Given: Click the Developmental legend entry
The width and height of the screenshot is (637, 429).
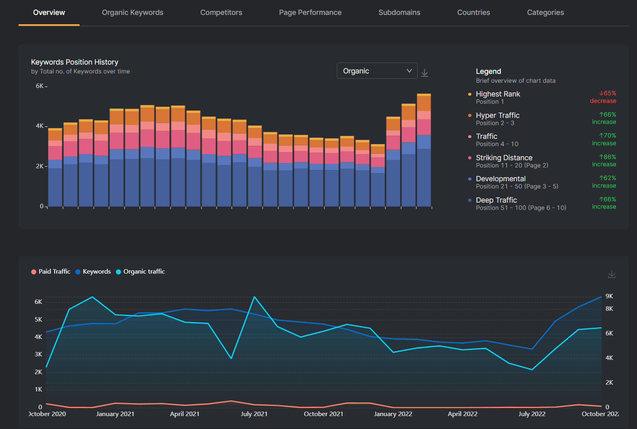Looking at the screenshot, I should (501, 179).
